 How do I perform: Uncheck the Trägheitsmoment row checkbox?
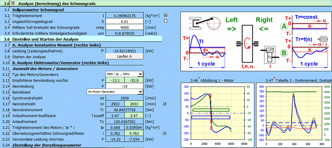point(166,16)
